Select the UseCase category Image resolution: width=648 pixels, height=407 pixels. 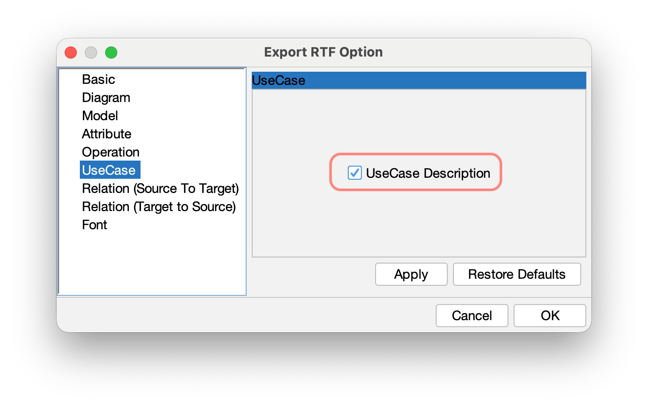click(x=110, y=170)
